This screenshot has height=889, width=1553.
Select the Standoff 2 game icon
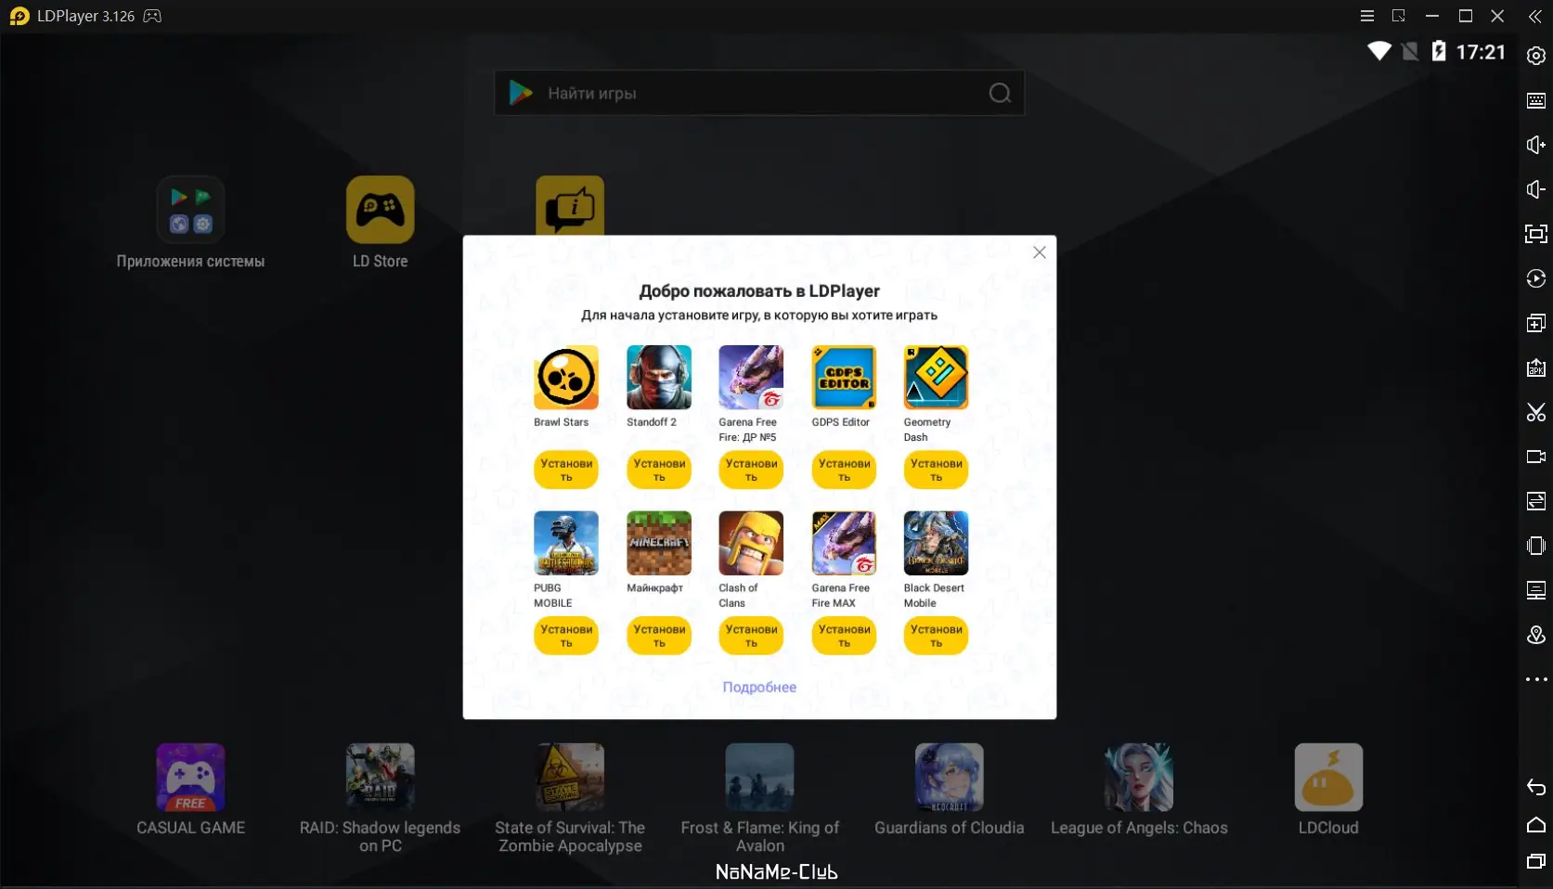tap(659, 378)
